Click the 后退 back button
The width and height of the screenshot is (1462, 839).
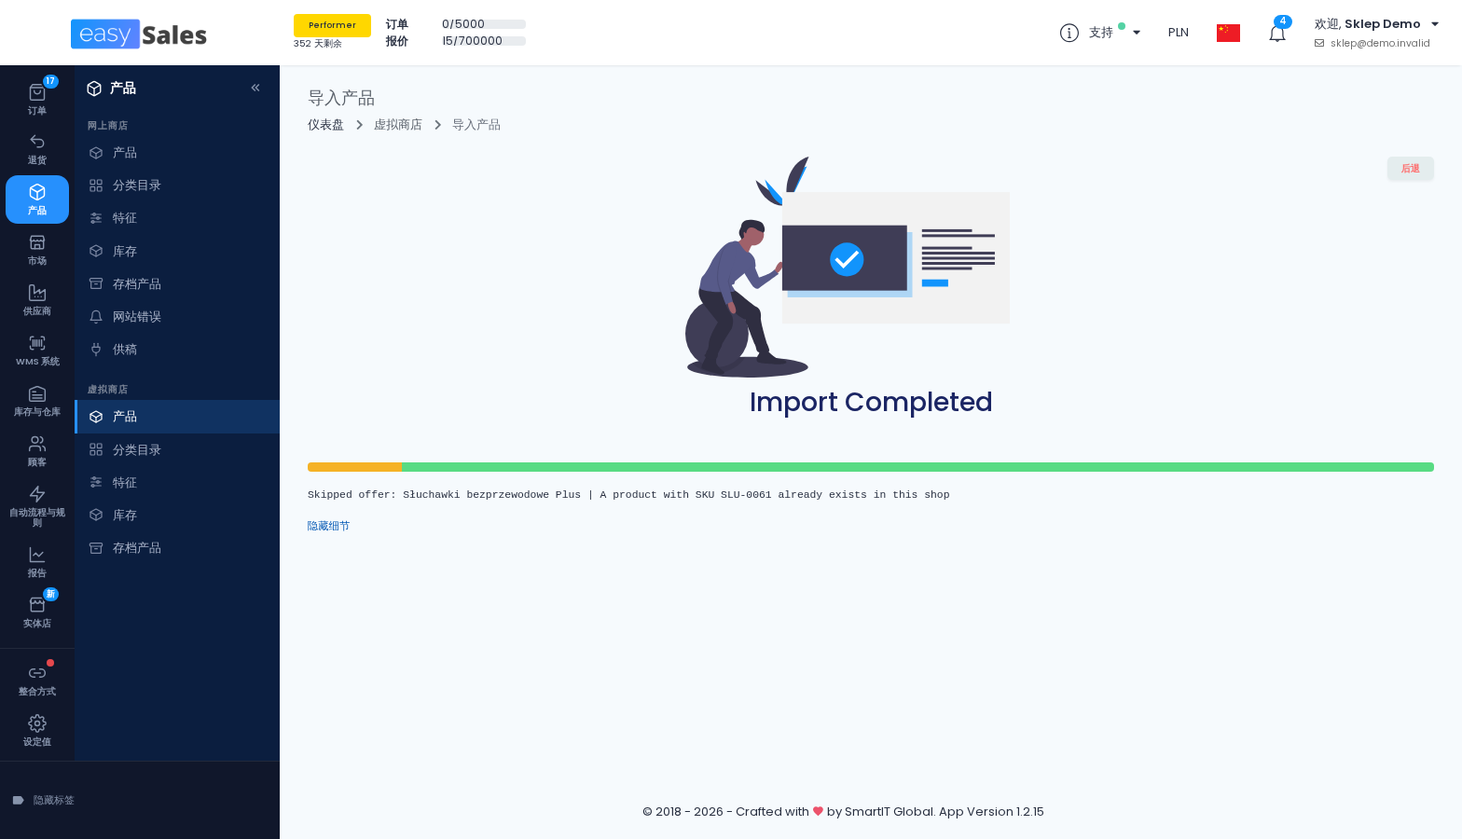coord(1411,169)
